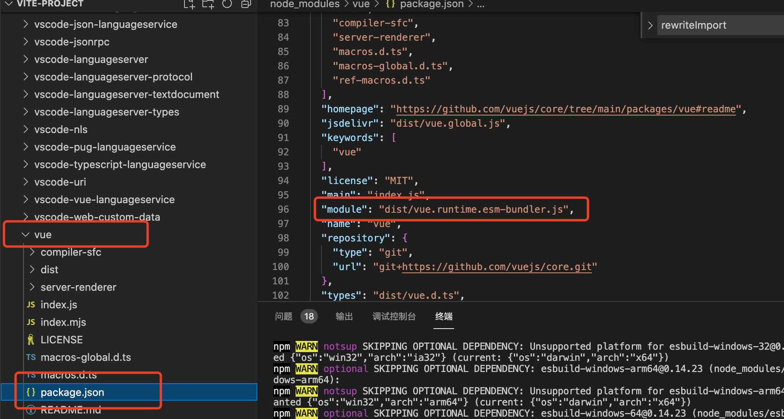Click the braces icon beside package.json in tree

31,392
